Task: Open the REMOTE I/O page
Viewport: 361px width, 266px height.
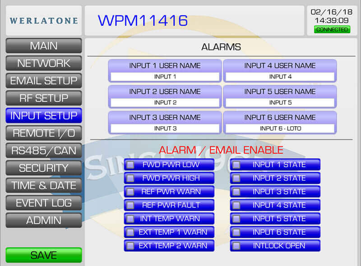Action: coord(44,133)
